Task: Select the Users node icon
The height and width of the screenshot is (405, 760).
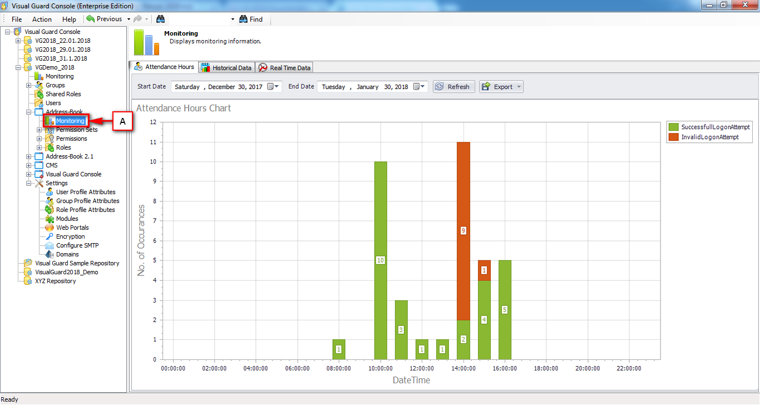Action: (x=40, y=103)
